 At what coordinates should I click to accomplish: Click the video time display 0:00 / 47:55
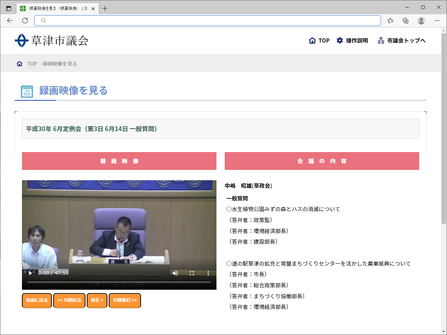tap(54, 273)
